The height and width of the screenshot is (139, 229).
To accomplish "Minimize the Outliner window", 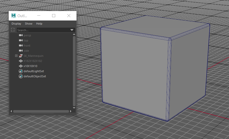I will point(39,16).
